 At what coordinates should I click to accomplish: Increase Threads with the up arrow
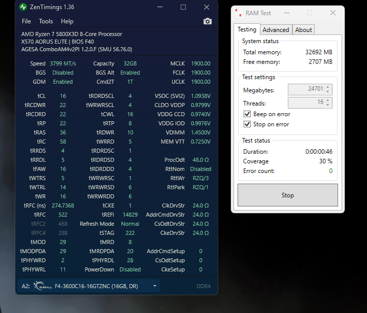click(x=328, y=100)
